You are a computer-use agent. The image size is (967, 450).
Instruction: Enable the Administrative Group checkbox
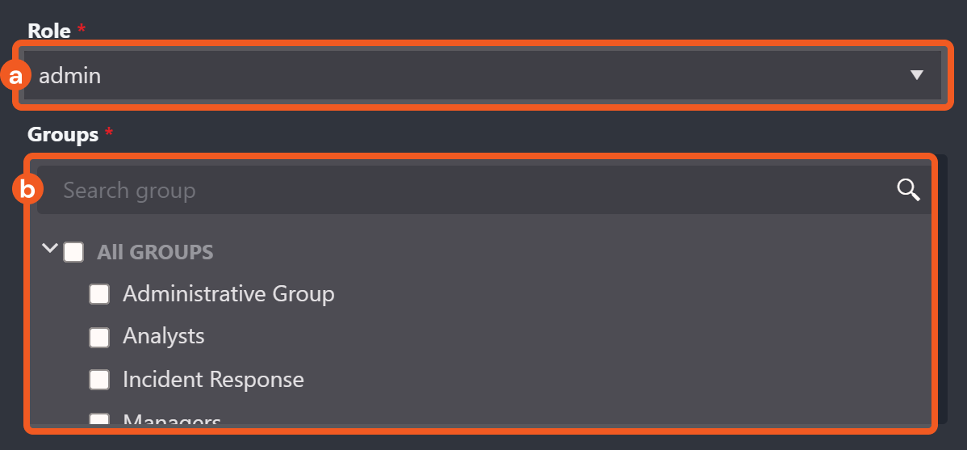click(99, 294)
